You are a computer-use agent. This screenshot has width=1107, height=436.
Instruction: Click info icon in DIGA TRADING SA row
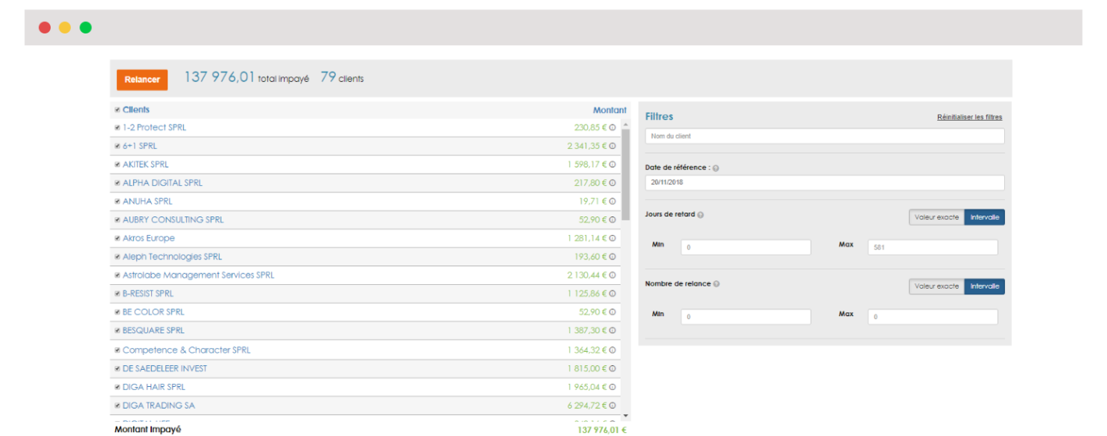[x=613, y=406]
